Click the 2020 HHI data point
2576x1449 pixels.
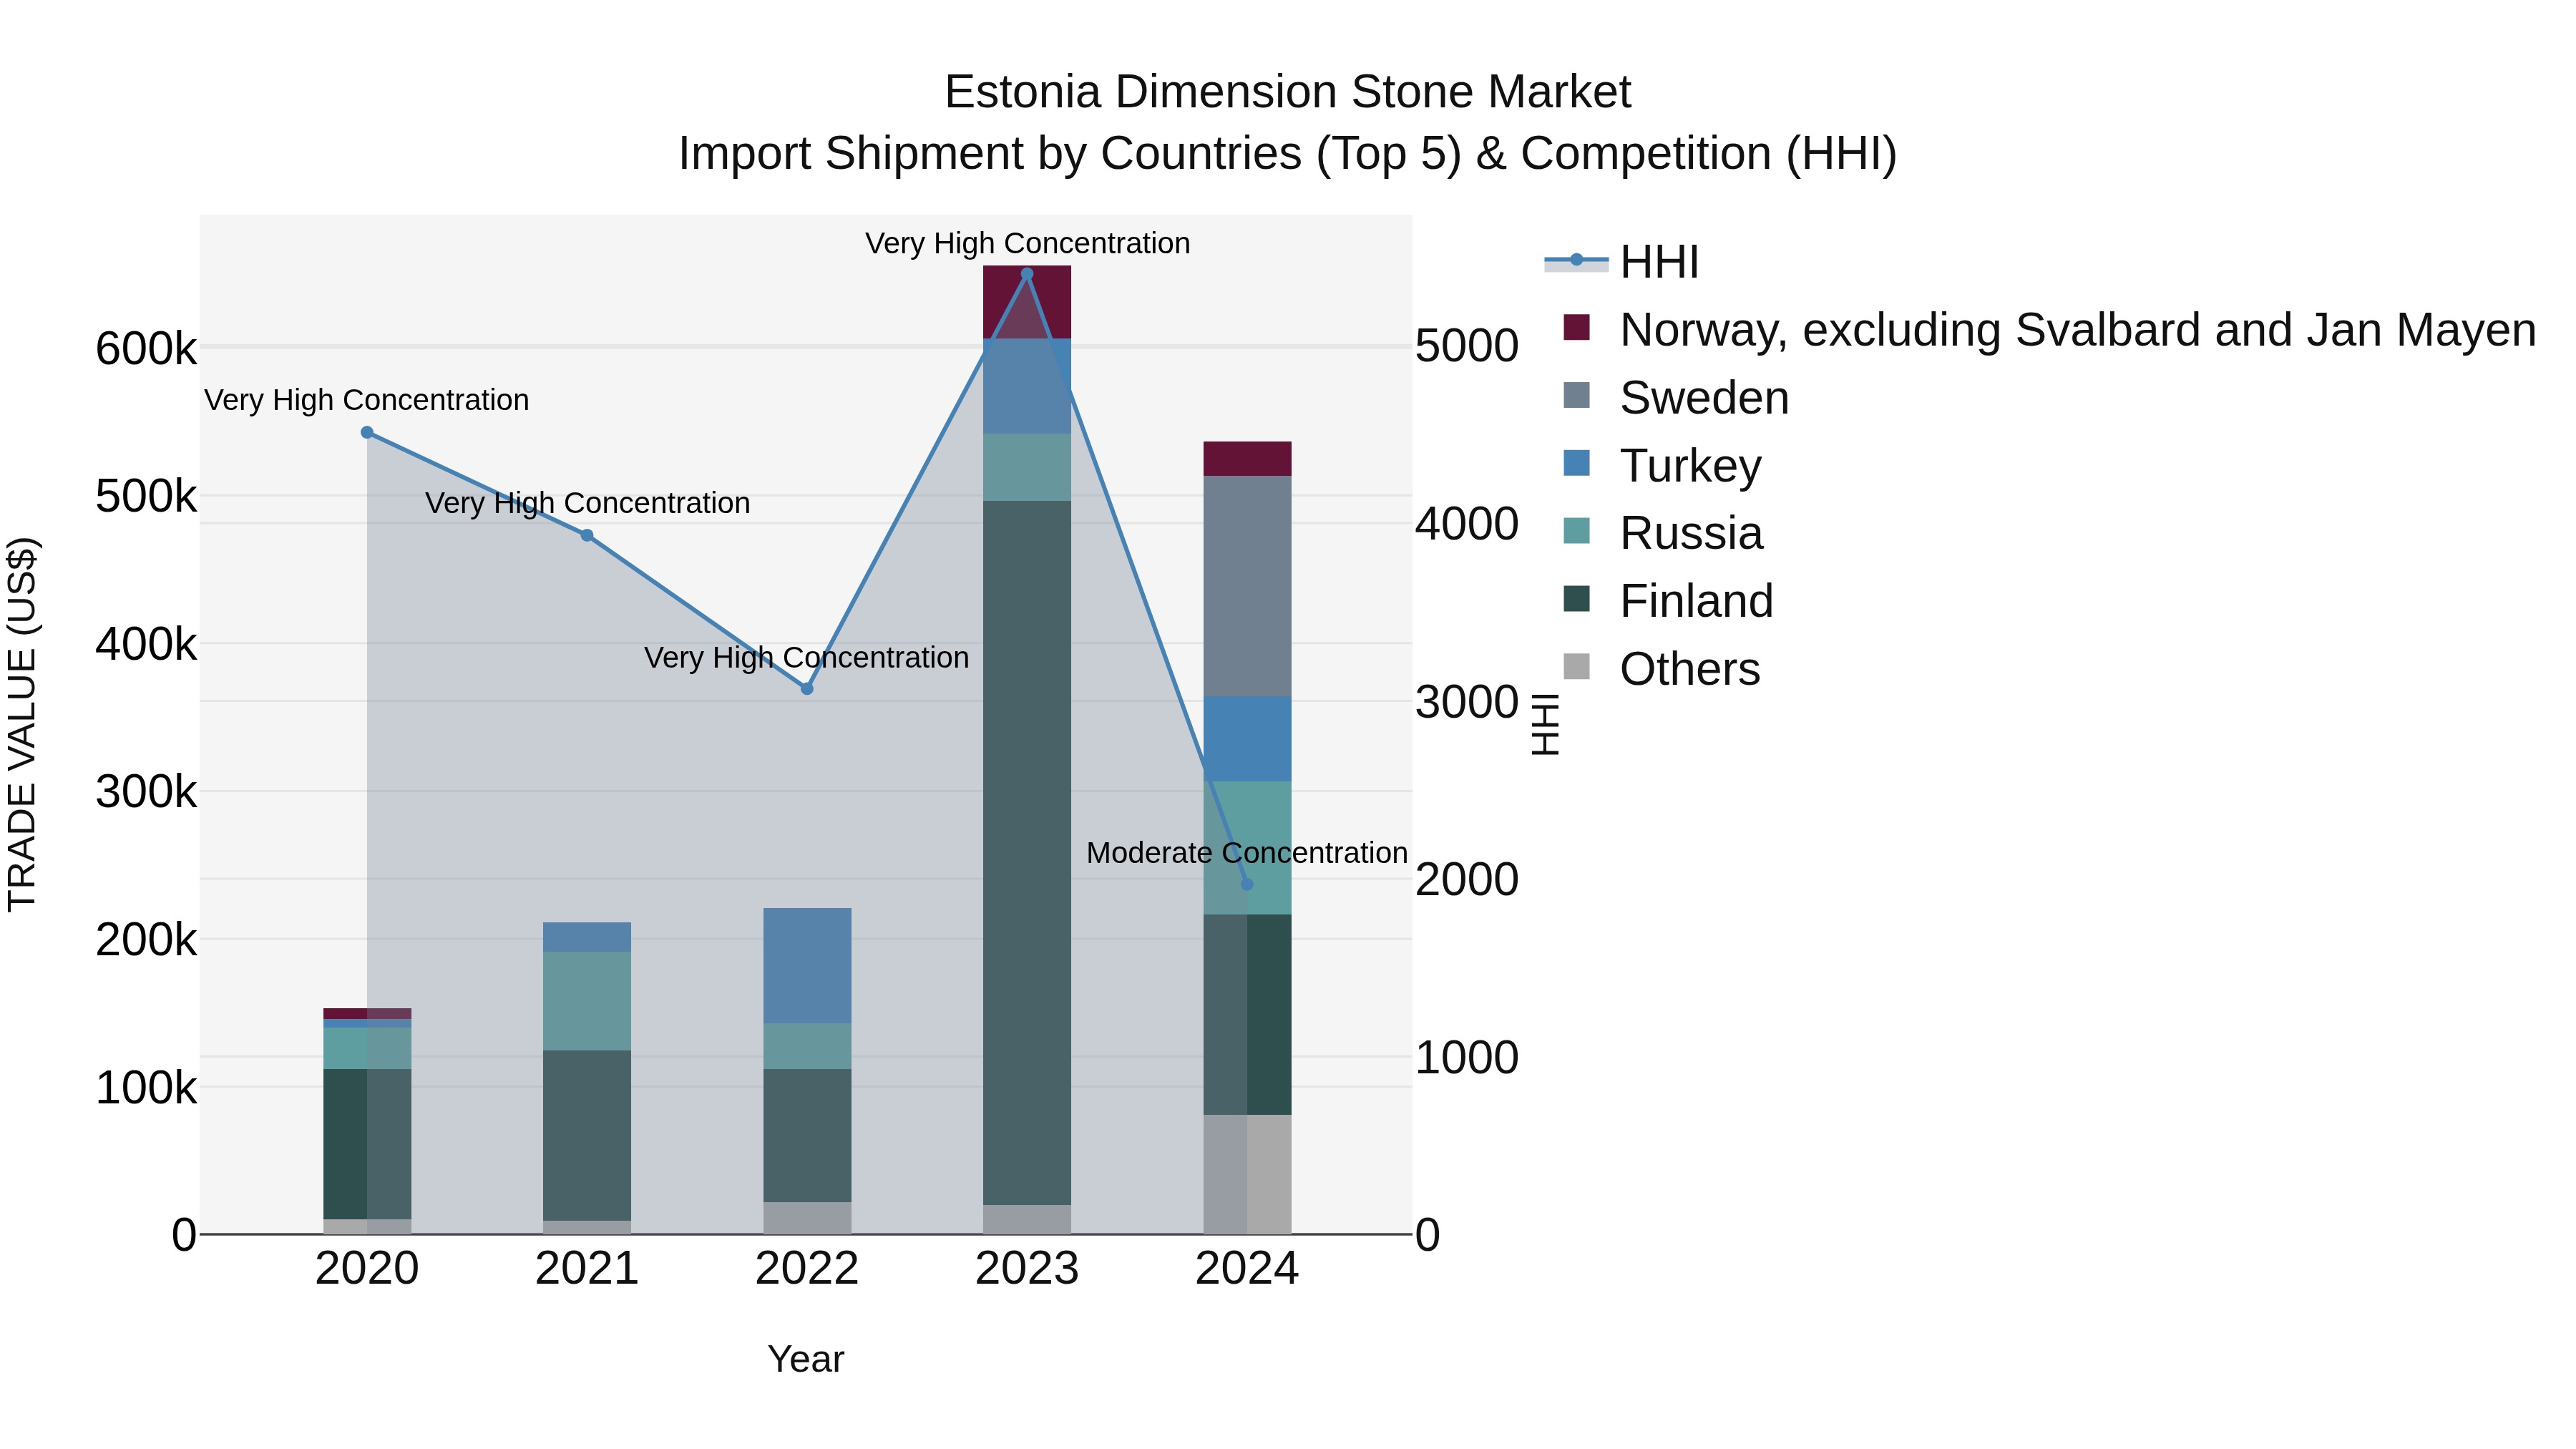[367, 433]
